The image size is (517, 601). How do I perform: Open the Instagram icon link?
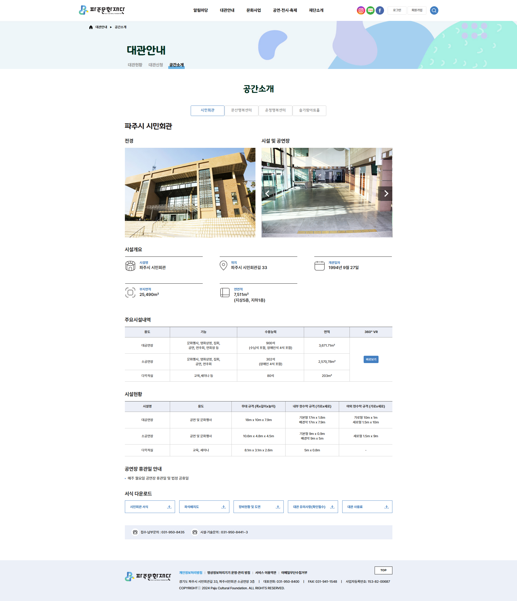[x=361, y=10]
